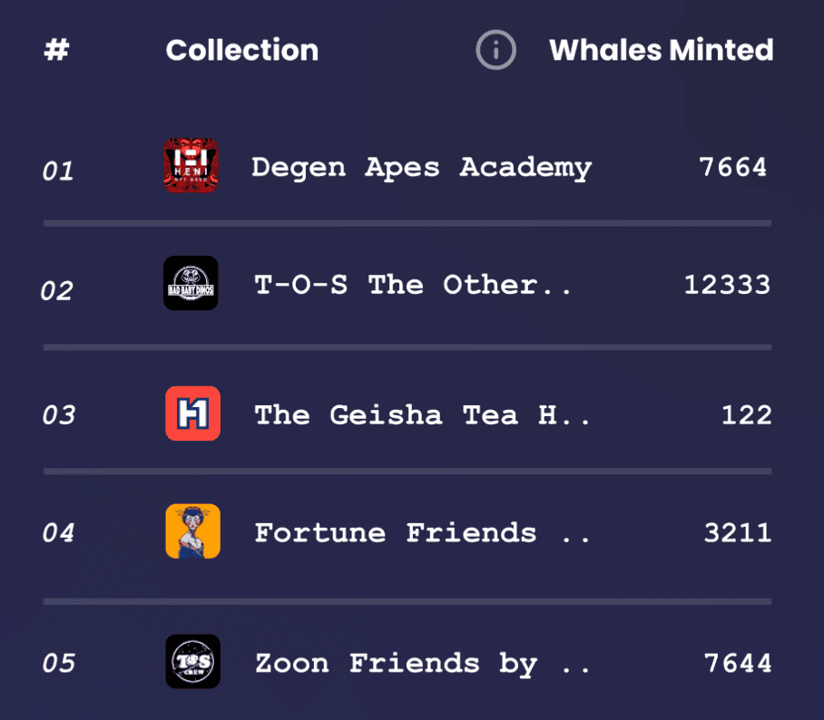Click whales minted value 122

(746, 415)
